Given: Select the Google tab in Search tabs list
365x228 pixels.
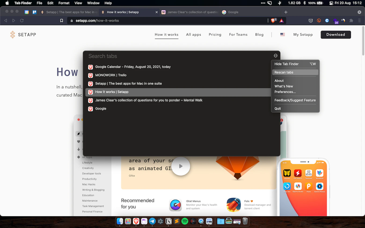Looking at the screenshot, I should point(100,109).
